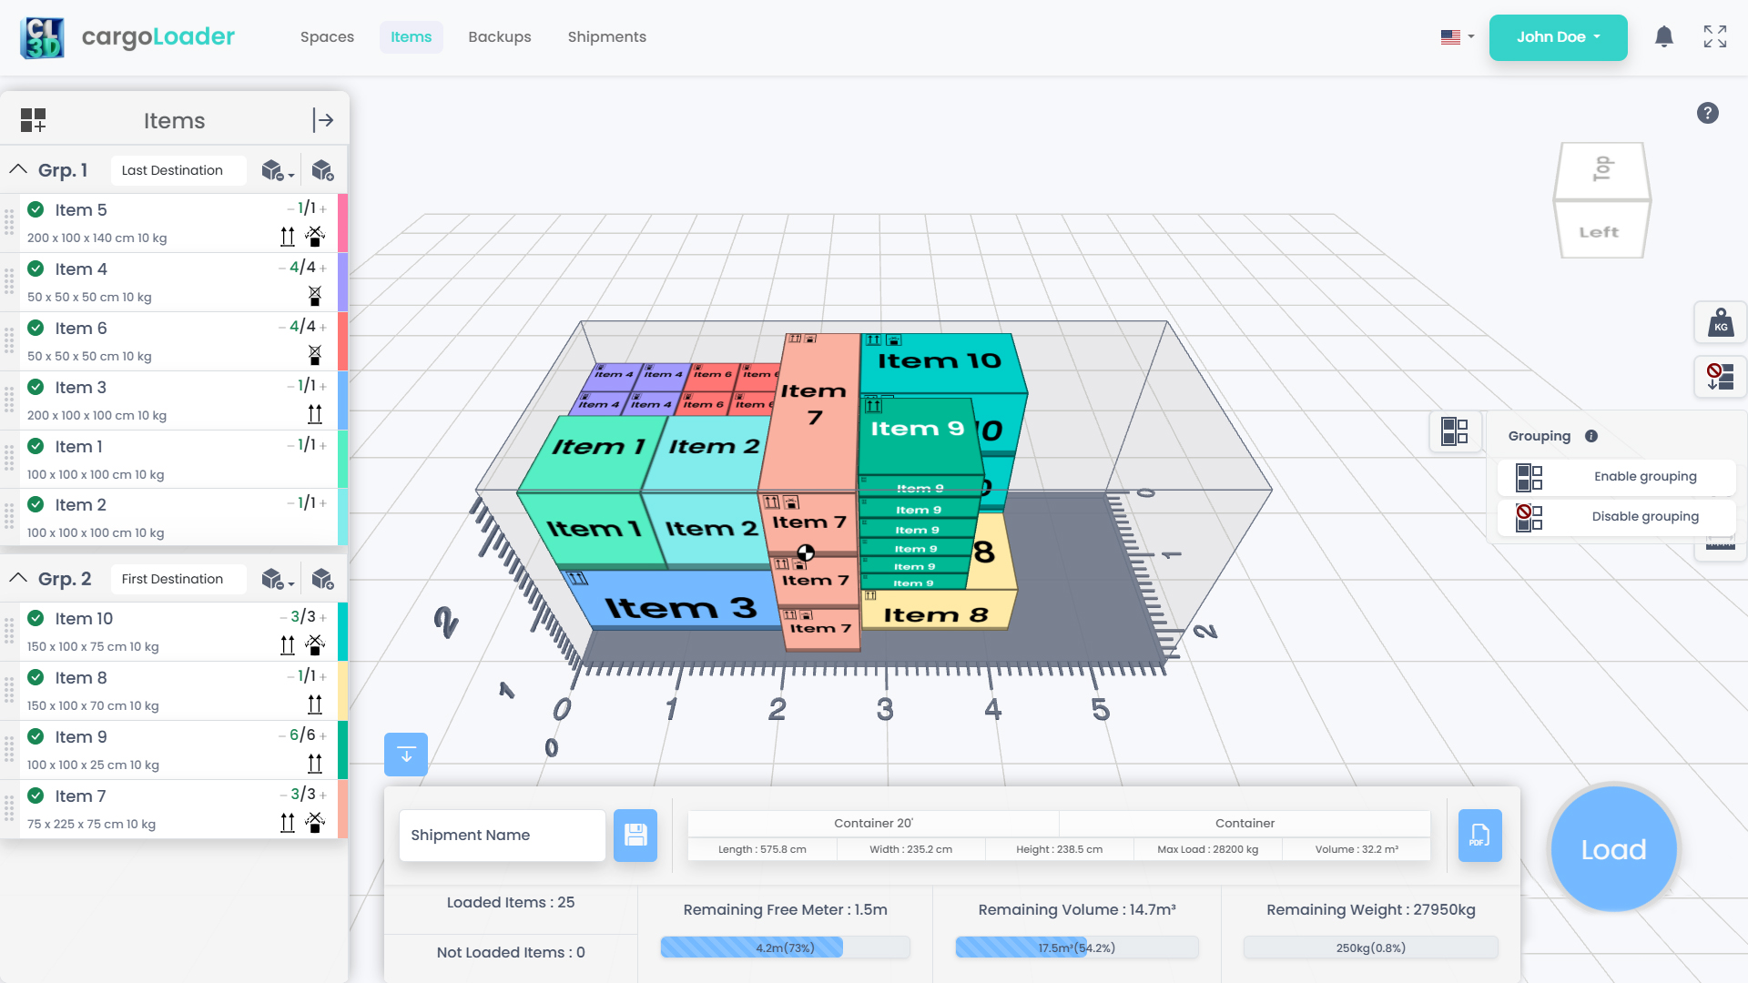The image size is (1748, 983).
Task: Save the shipment with the floppy icon
Action: pos(635,835)
